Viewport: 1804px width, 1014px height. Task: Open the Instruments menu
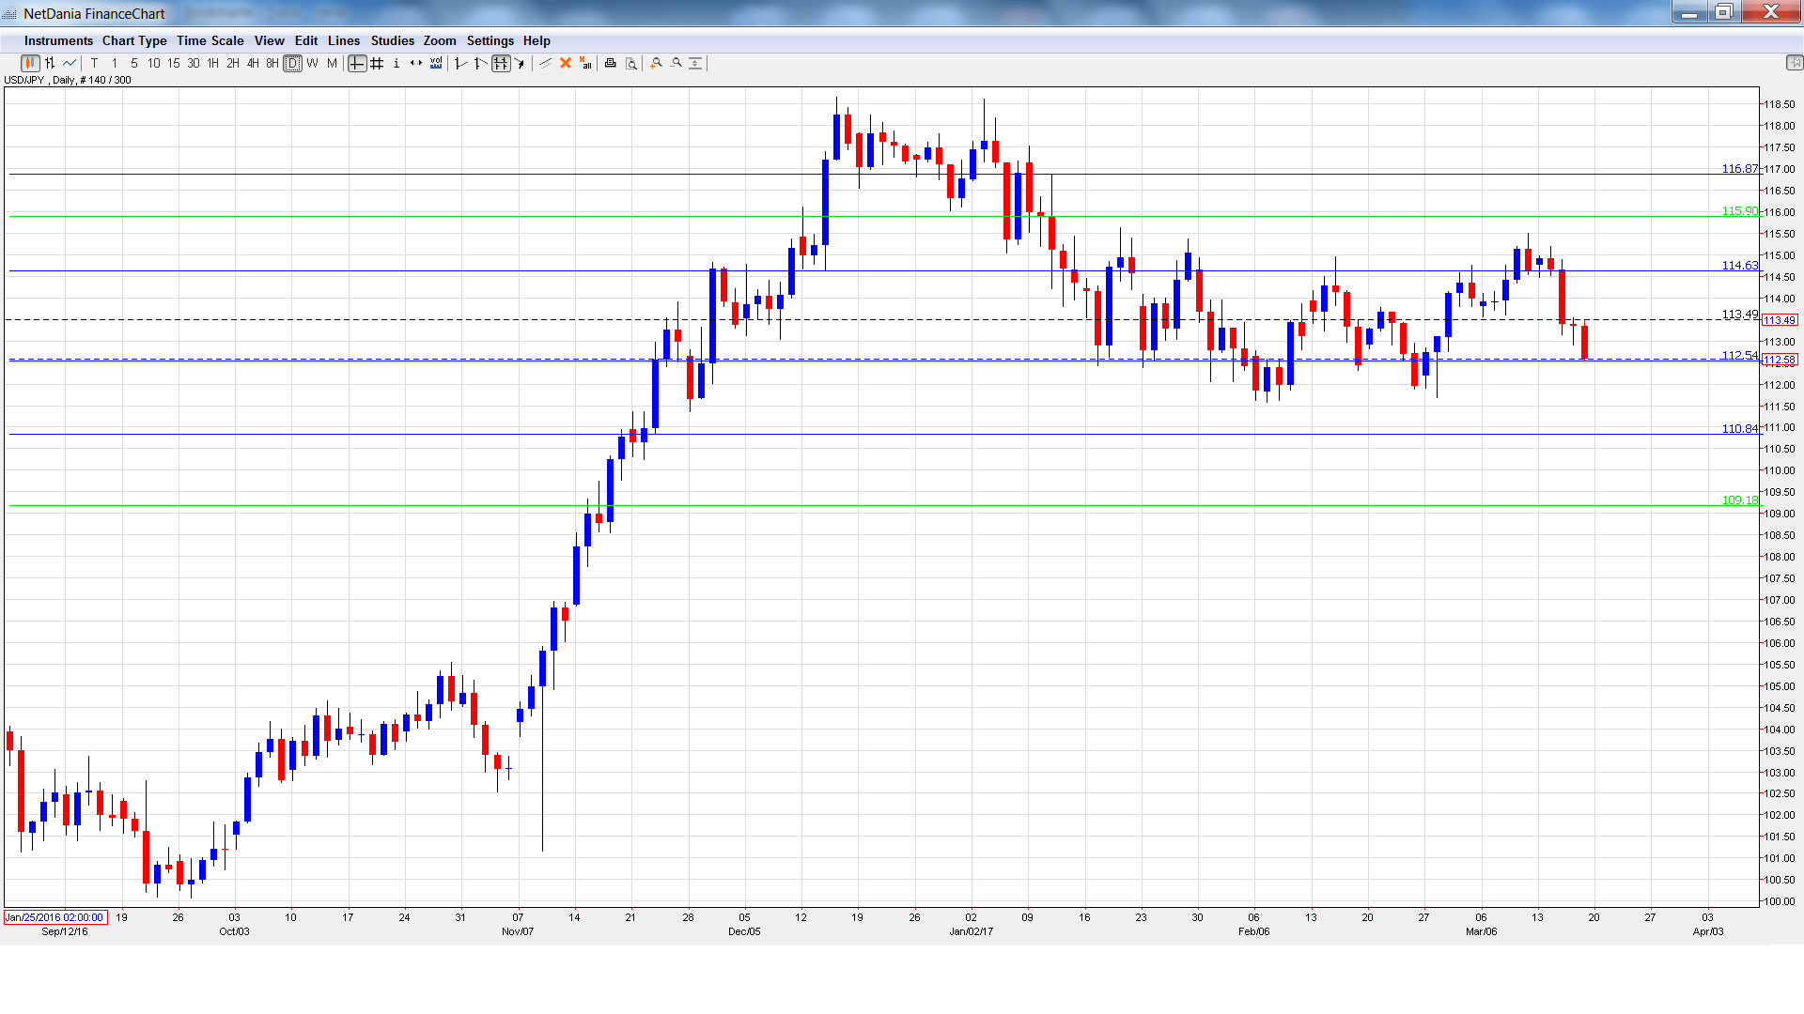coord(58,40)
